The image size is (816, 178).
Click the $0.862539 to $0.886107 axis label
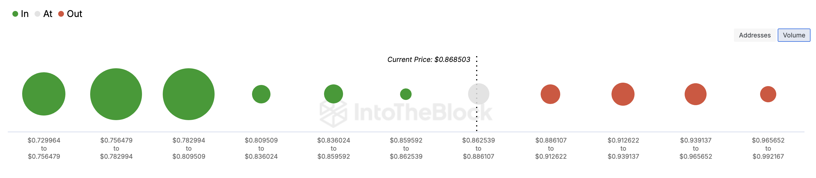478,148
